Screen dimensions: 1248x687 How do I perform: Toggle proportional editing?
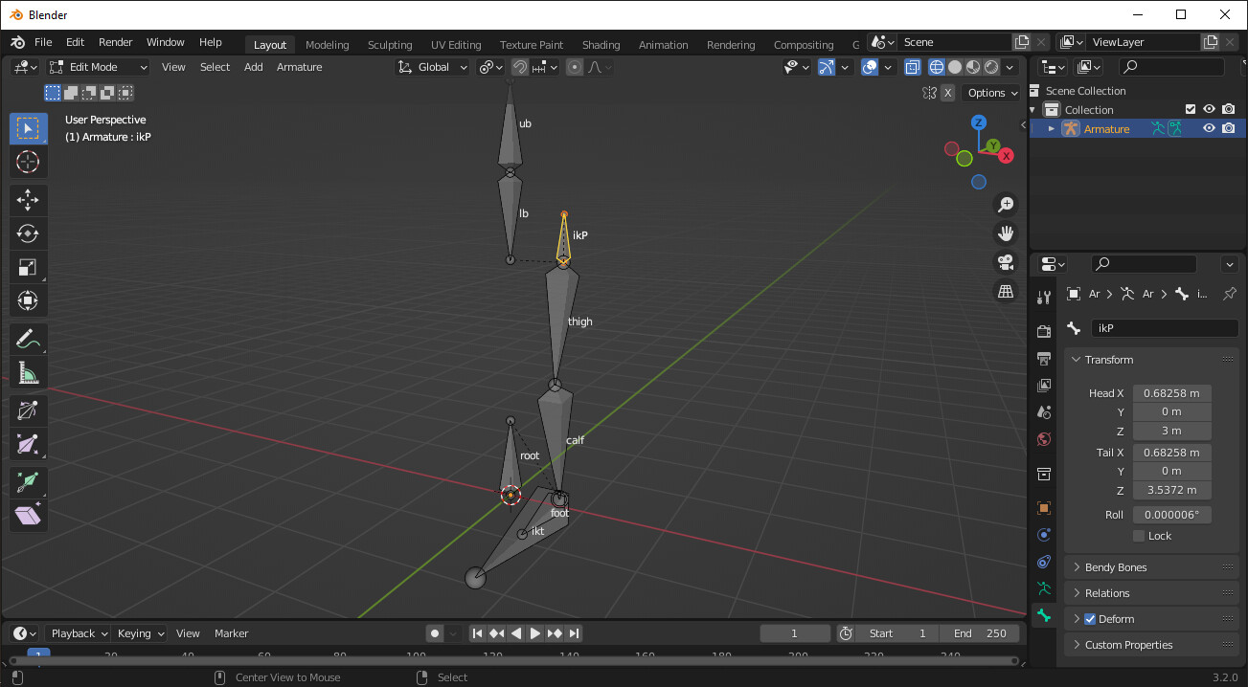coord(575,67)
